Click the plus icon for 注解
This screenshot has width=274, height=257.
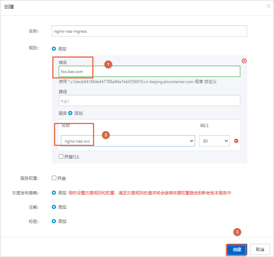pos(54,207)
